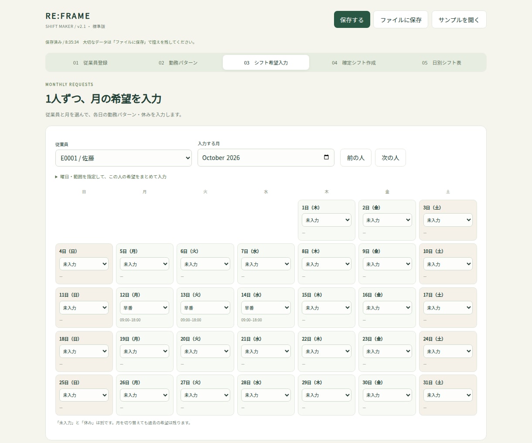
Task: Click the 入力する月 field label
Action: (x=209, y=143)
